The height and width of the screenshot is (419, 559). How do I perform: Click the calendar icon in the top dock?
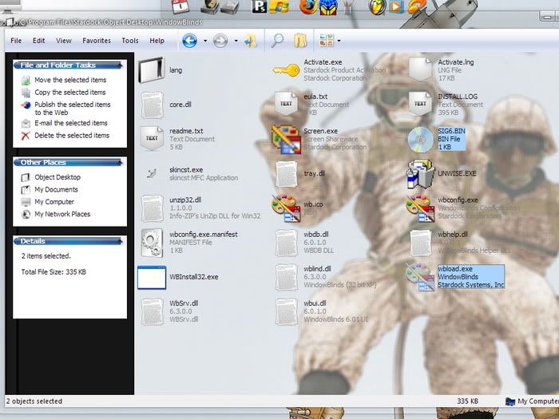[180, 6]
